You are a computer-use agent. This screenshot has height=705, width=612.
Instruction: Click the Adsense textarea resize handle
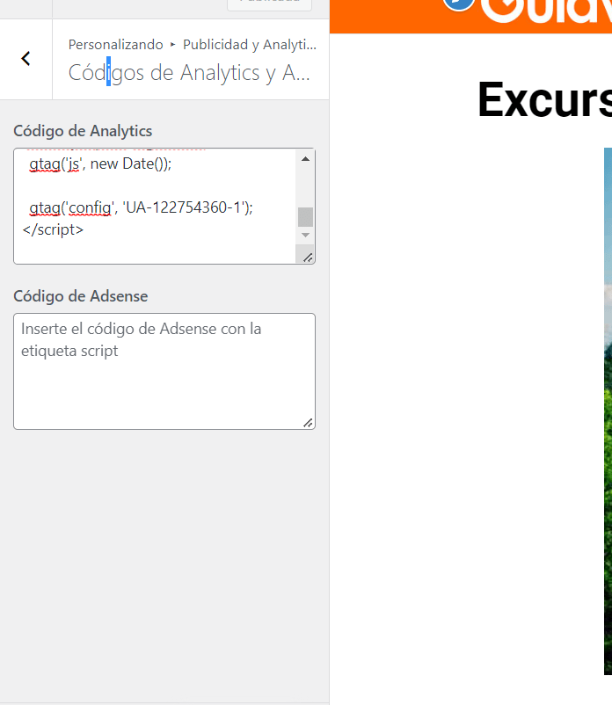pyautogui.click(x=308, y=423)
